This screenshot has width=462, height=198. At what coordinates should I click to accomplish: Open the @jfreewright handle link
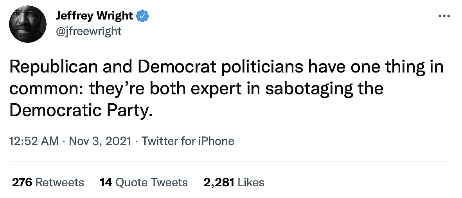pos(89,31)
